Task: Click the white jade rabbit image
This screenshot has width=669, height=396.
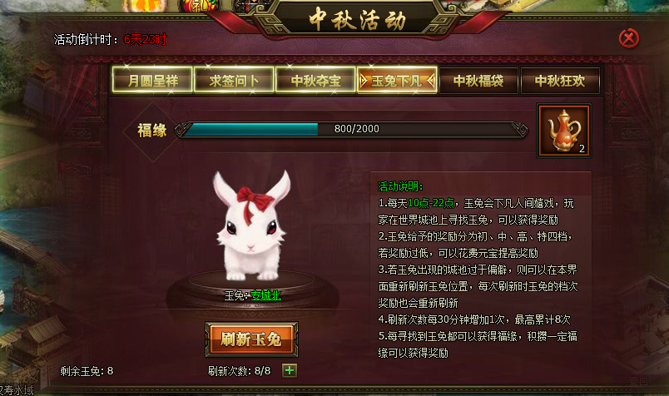Action: (252, 225)
